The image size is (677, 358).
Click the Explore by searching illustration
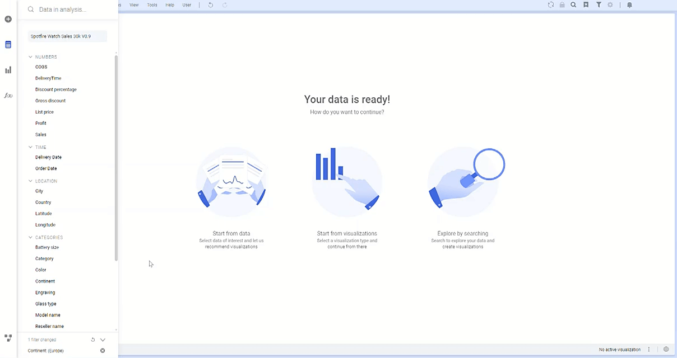tap(465, 182)
